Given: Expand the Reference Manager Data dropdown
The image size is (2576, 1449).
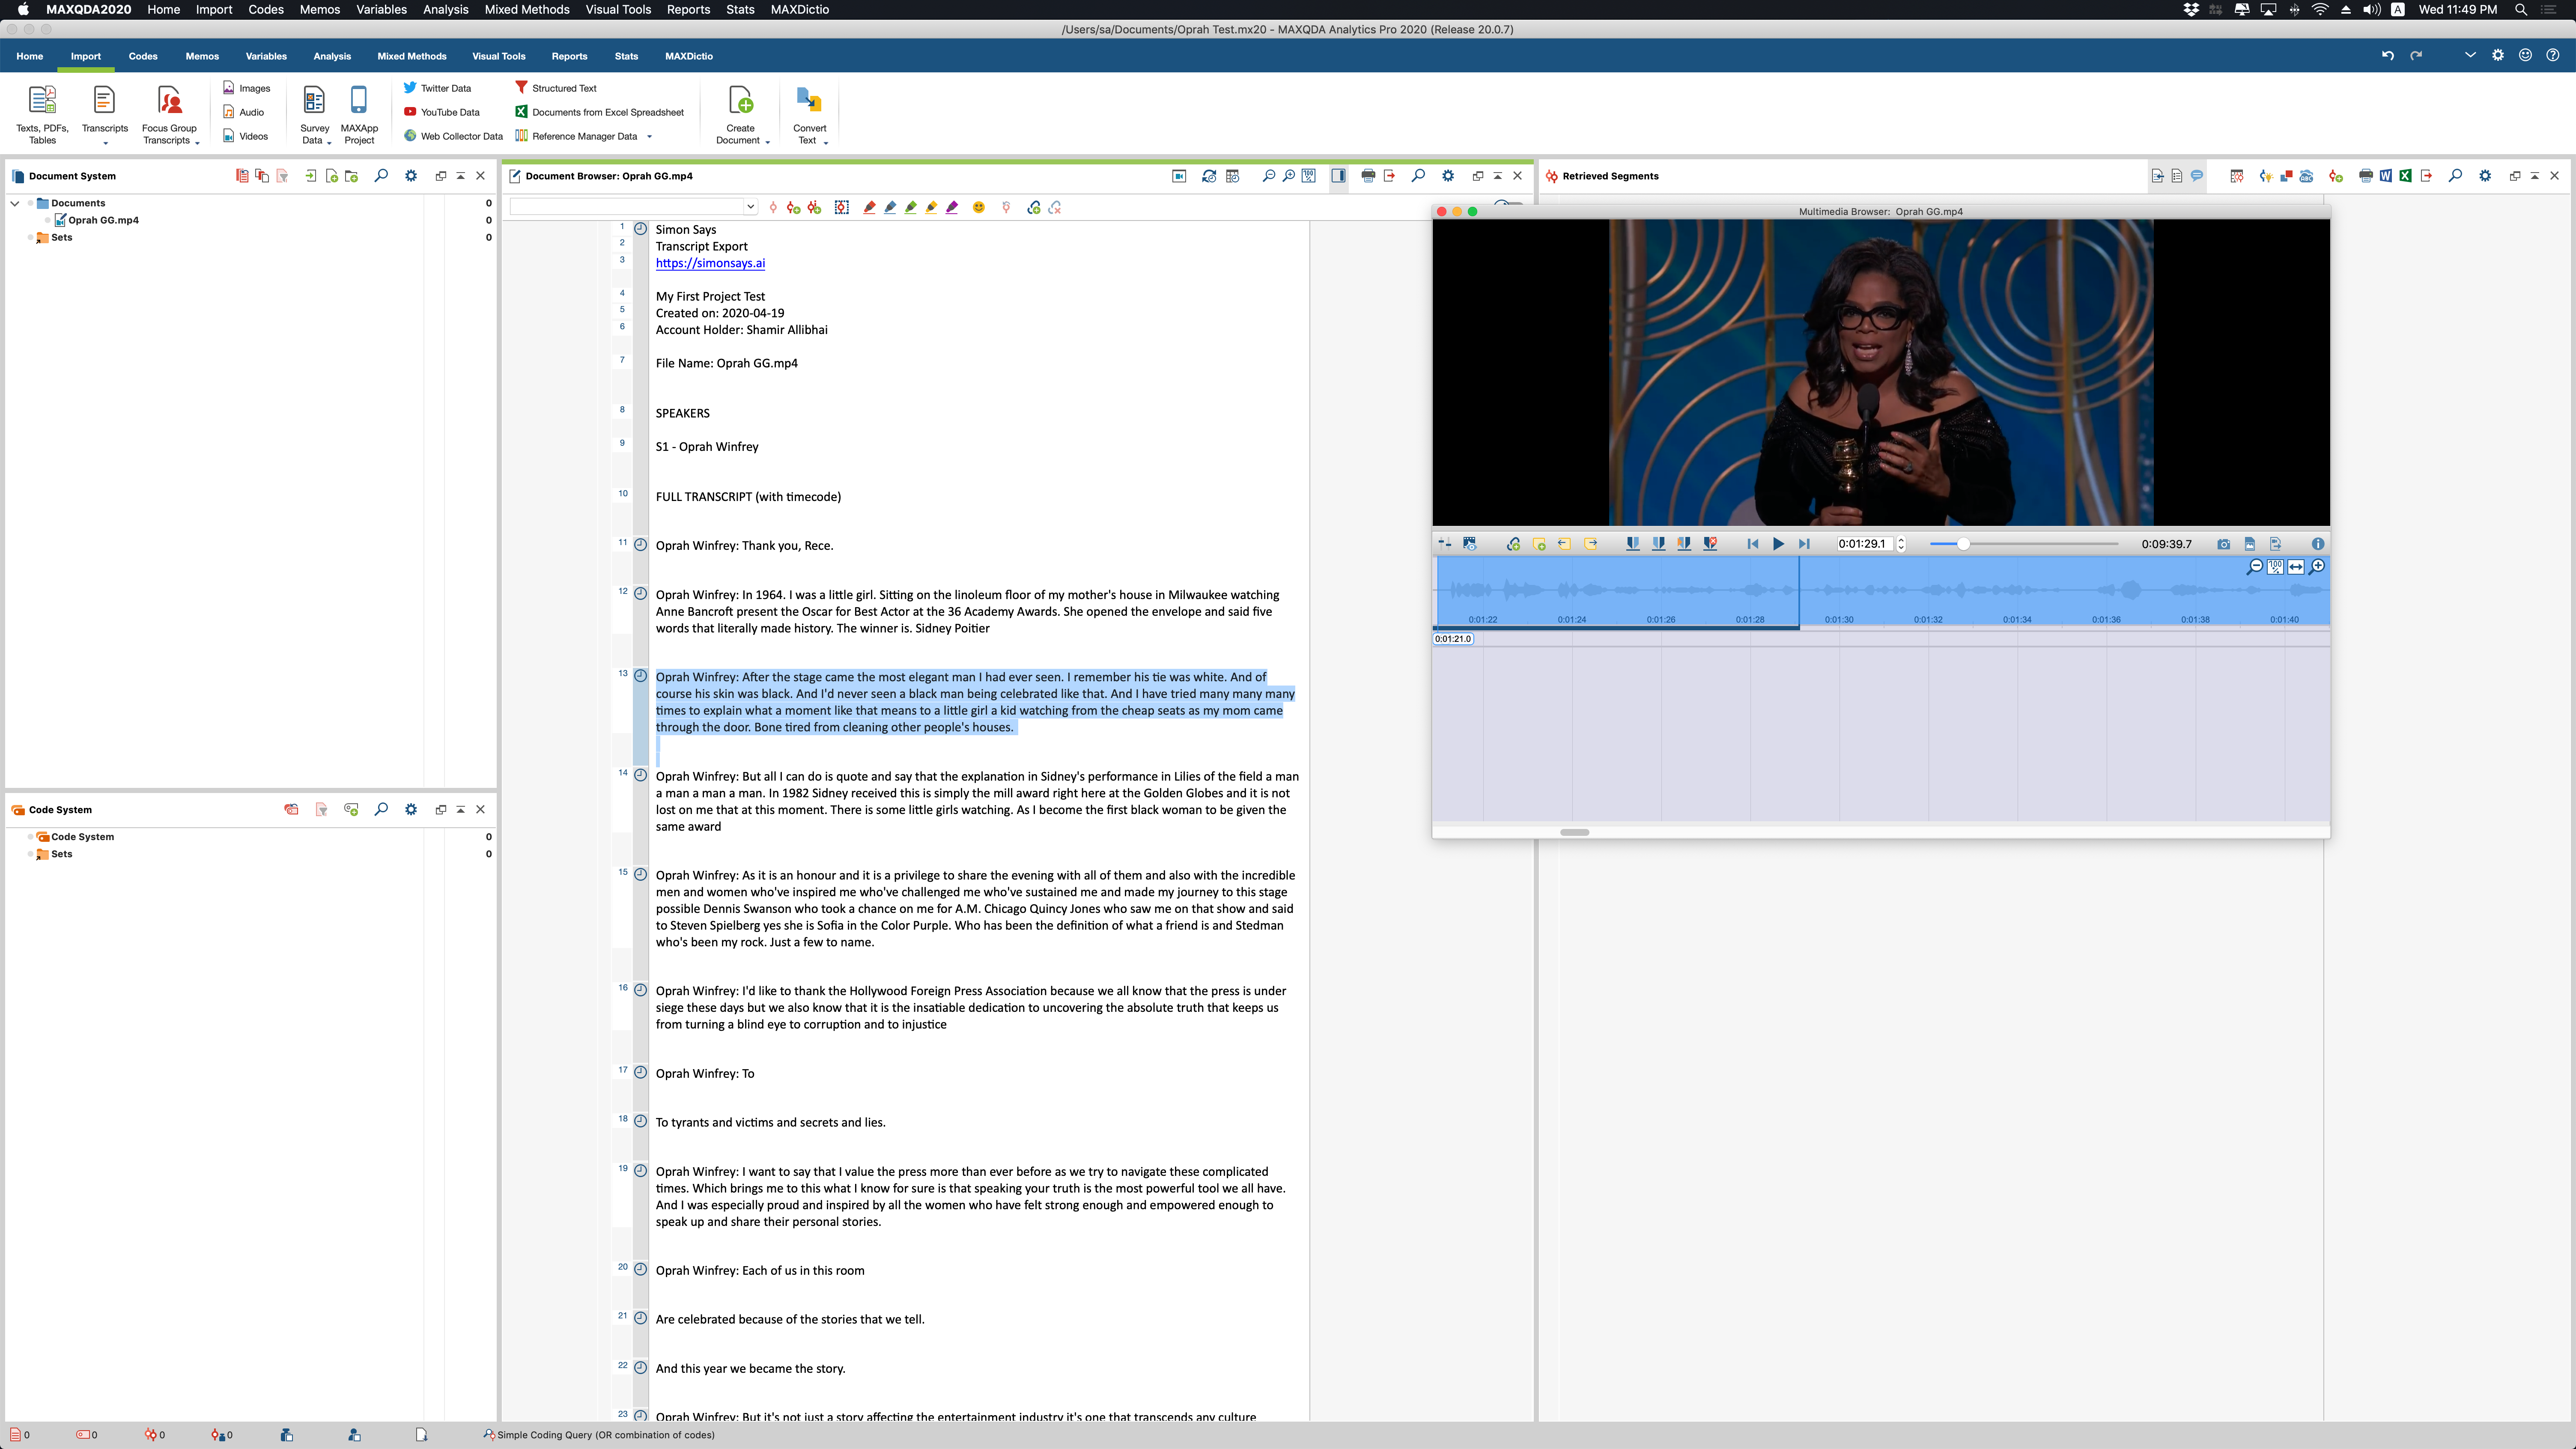Looking at the screenshot, I should coord(650,137).
